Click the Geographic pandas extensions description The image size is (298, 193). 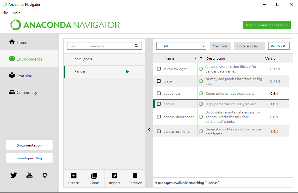tap(230, 94)
